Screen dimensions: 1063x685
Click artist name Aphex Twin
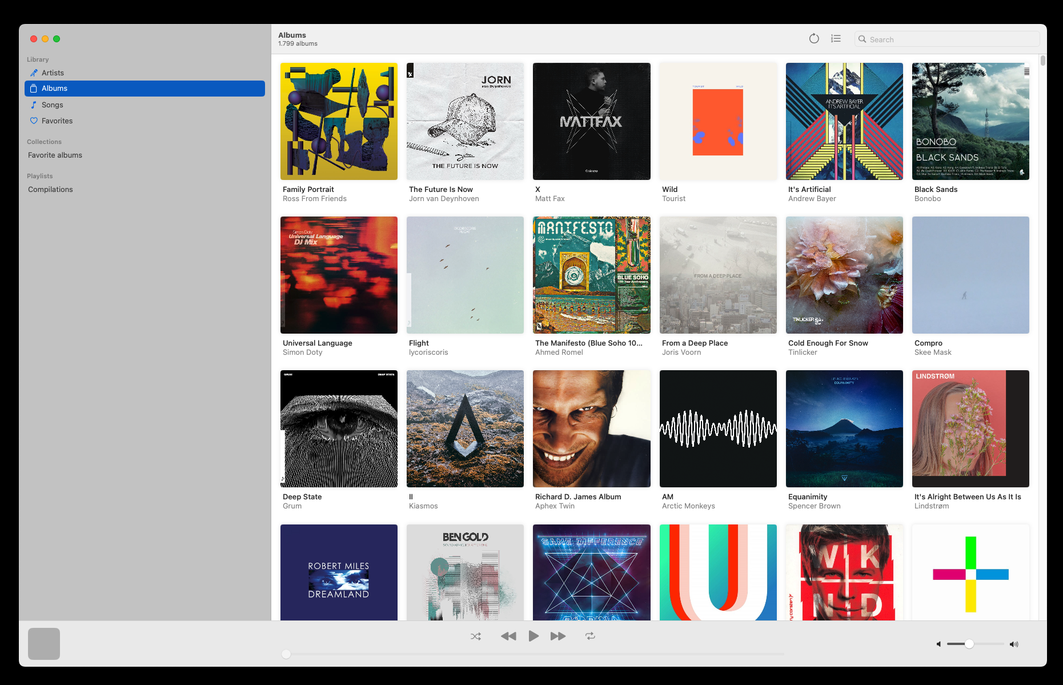[555, 506]
